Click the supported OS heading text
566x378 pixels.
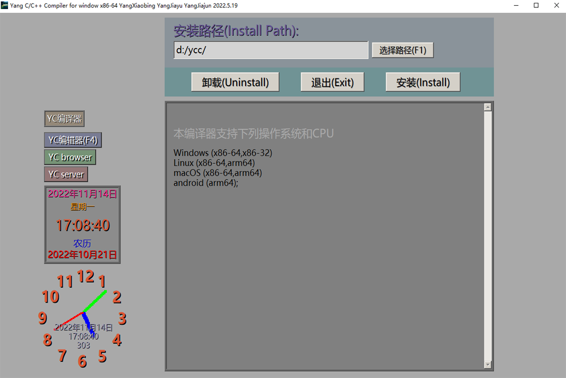click(254, 134)
